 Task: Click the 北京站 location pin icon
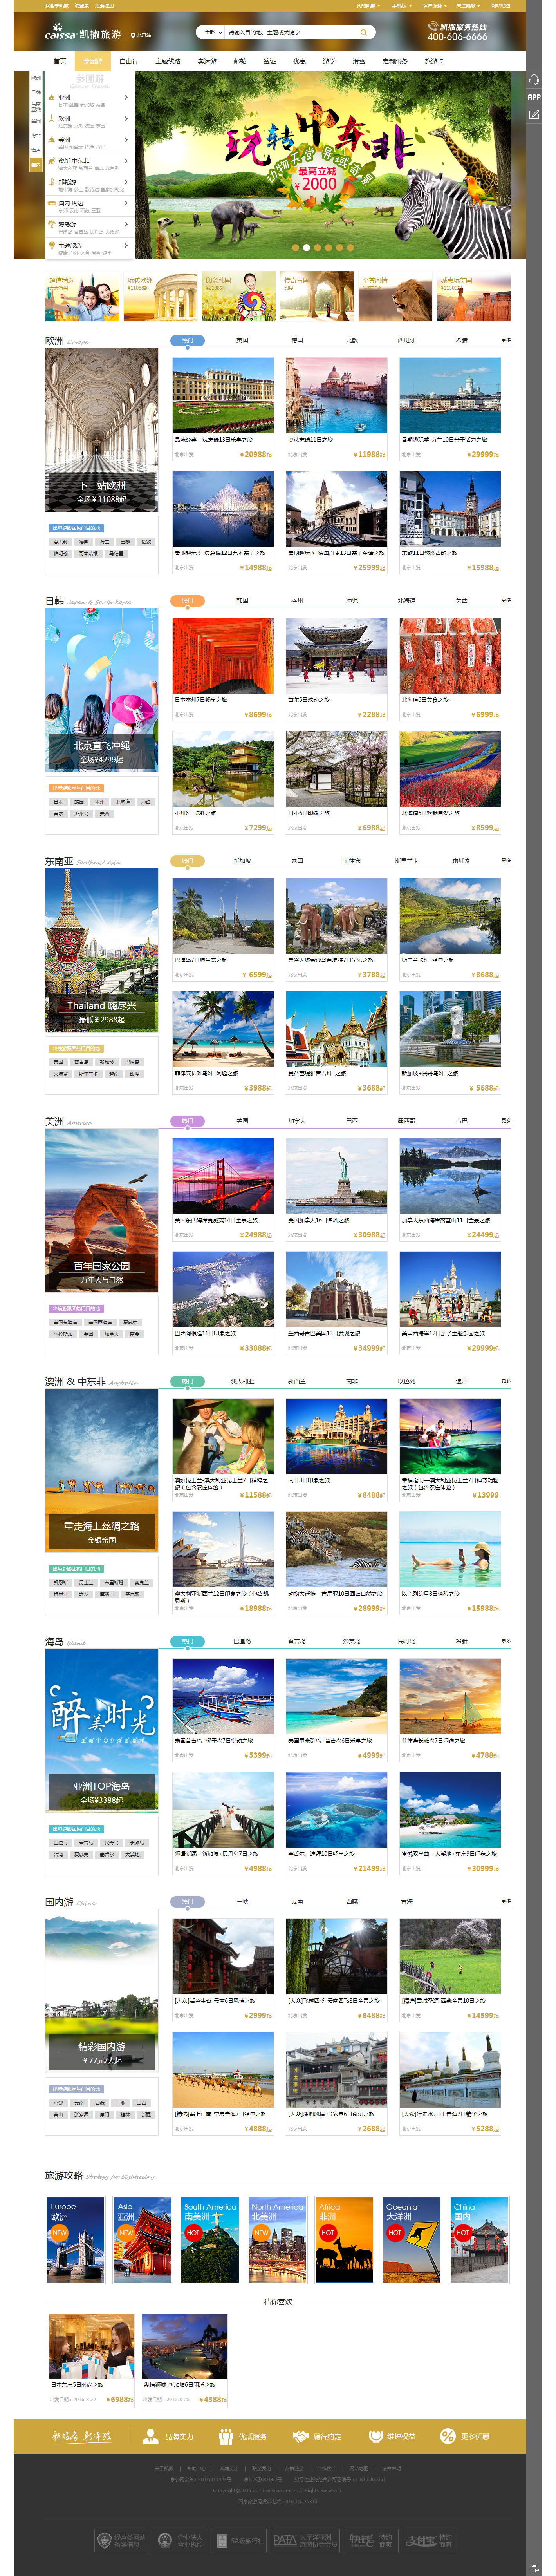point(133,35)
